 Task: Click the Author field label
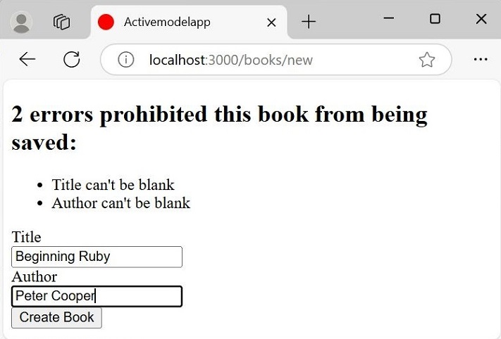34,276
